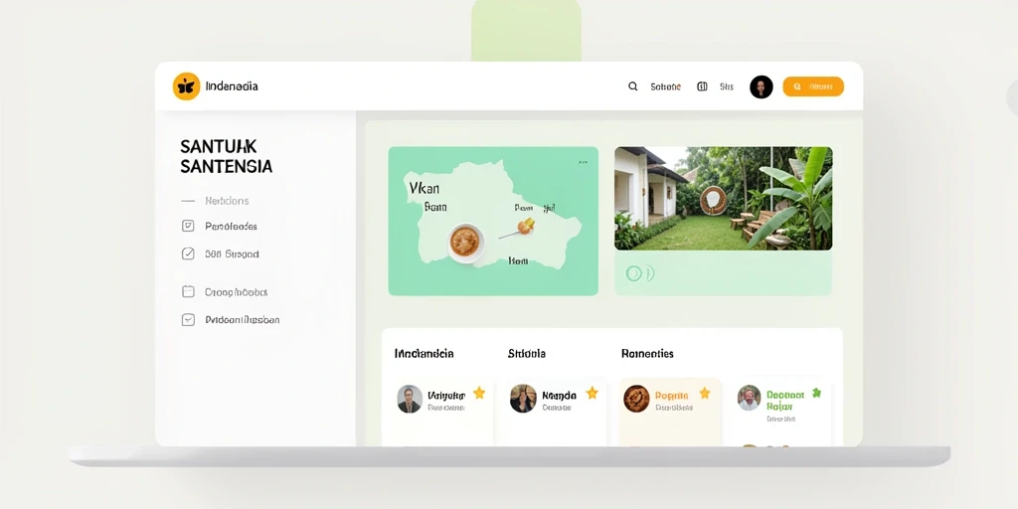The height and width of the screenshot is (509, 1018).
Task: Collapse the Nentdons sidebar section
Action: pyautogui.click(x=188, y=201)
